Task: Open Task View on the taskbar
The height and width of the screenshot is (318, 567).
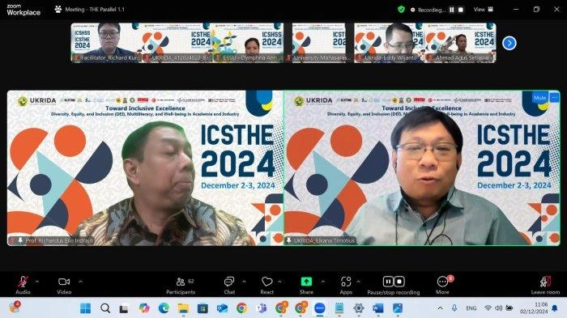Action: click(x=124, y=308)
